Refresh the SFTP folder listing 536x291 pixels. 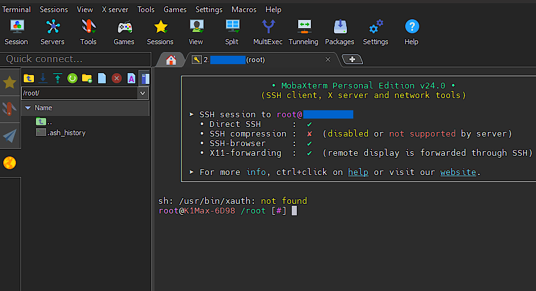[x=72, y=78]
